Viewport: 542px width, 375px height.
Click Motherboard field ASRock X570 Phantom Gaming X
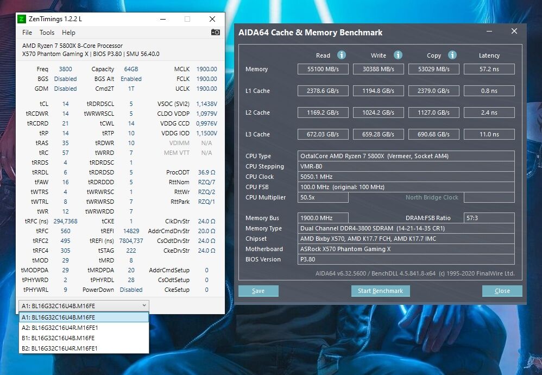pos(406,249)
